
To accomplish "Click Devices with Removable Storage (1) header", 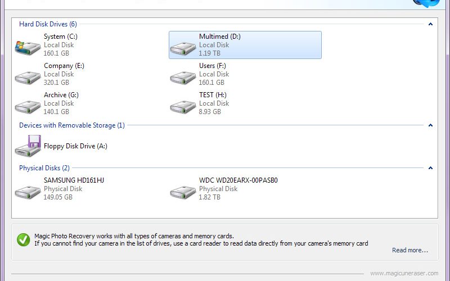I will click(72, 125).
